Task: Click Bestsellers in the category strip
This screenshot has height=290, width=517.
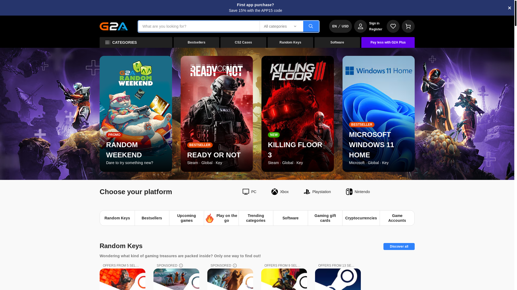Action: 152,218
